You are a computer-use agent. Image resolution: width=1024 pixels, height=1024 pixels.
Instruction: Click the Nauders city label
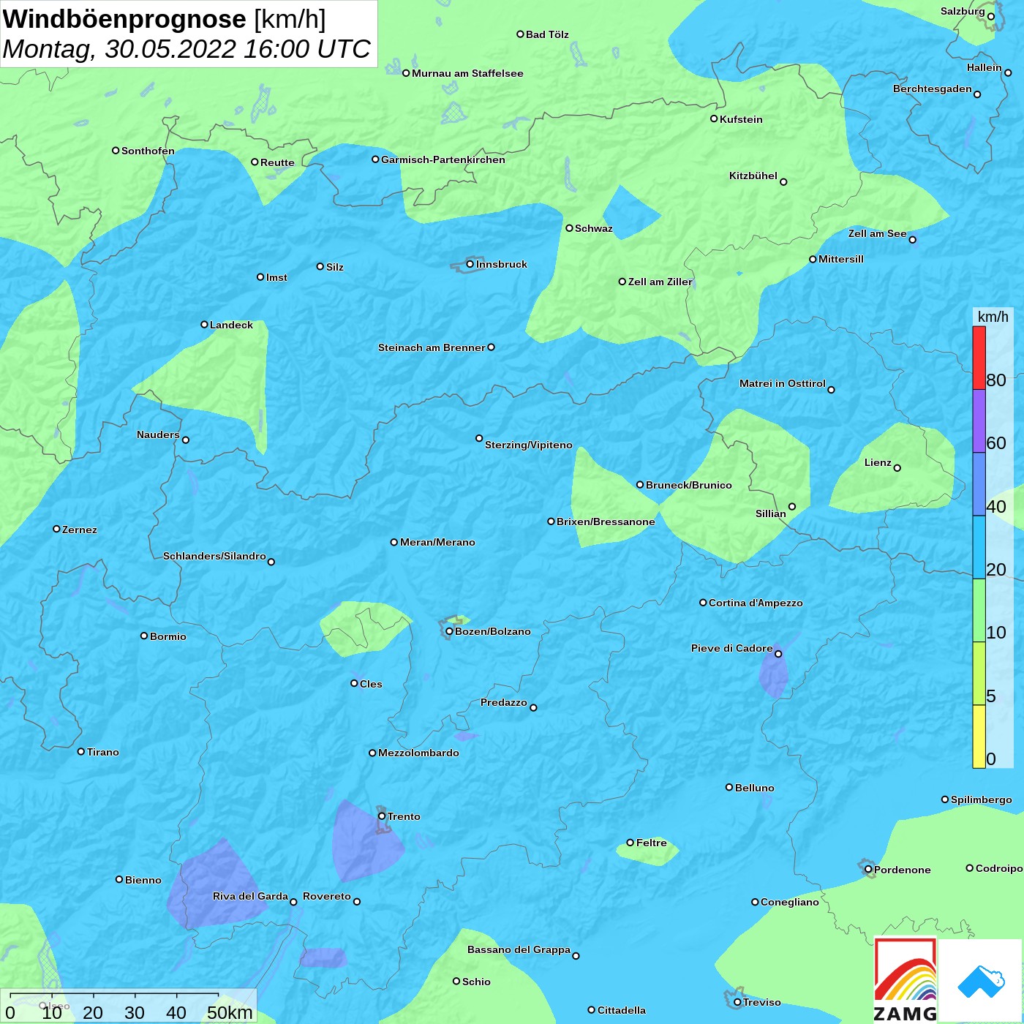coord(158,434)
